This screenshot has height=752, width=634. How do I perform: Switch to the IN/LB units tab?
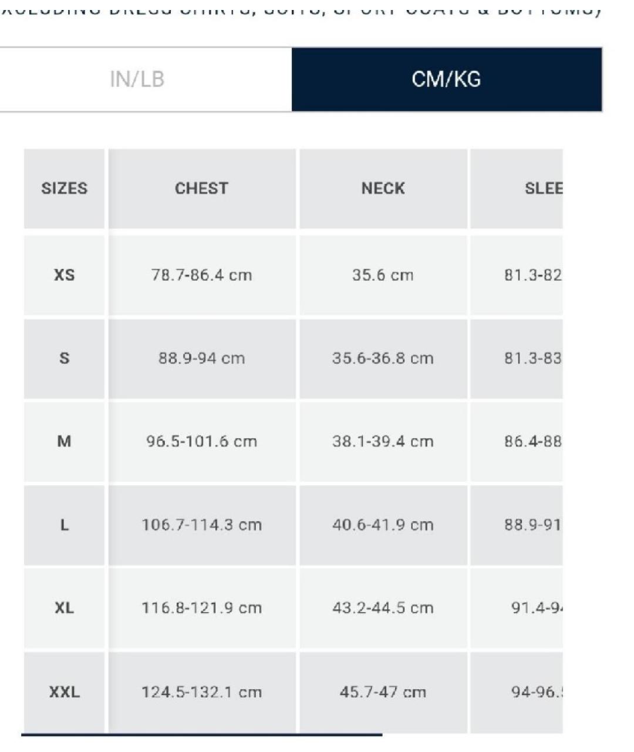click(x=137, y=79)
